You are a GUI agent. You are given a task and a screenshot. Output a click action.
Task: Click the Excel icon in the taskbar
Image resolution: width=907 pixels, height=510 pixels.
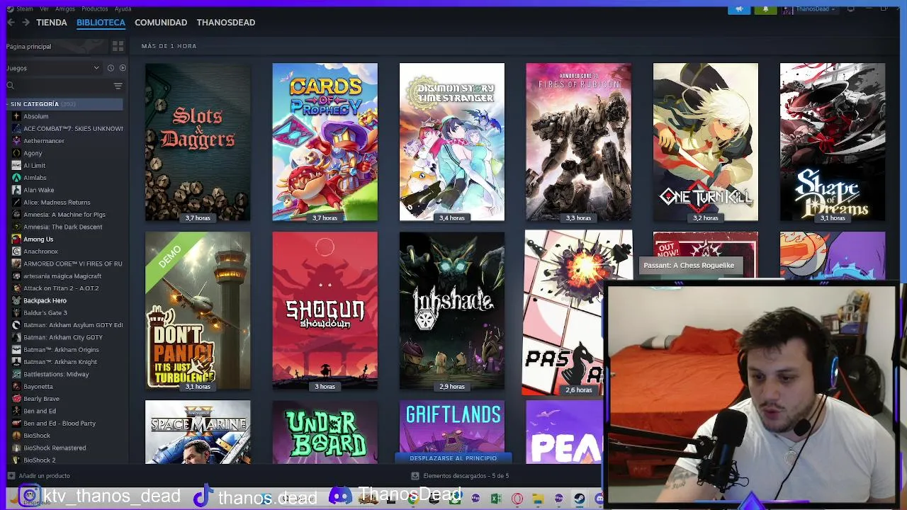tap(496, 499)
